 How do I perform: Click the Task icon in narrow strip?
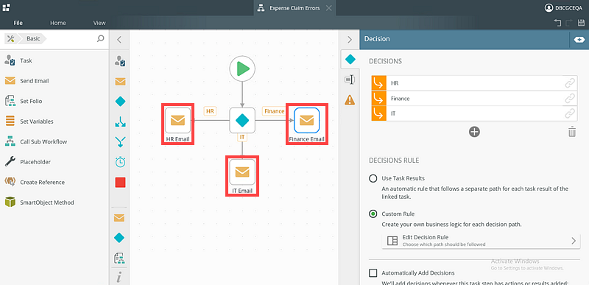120,61
